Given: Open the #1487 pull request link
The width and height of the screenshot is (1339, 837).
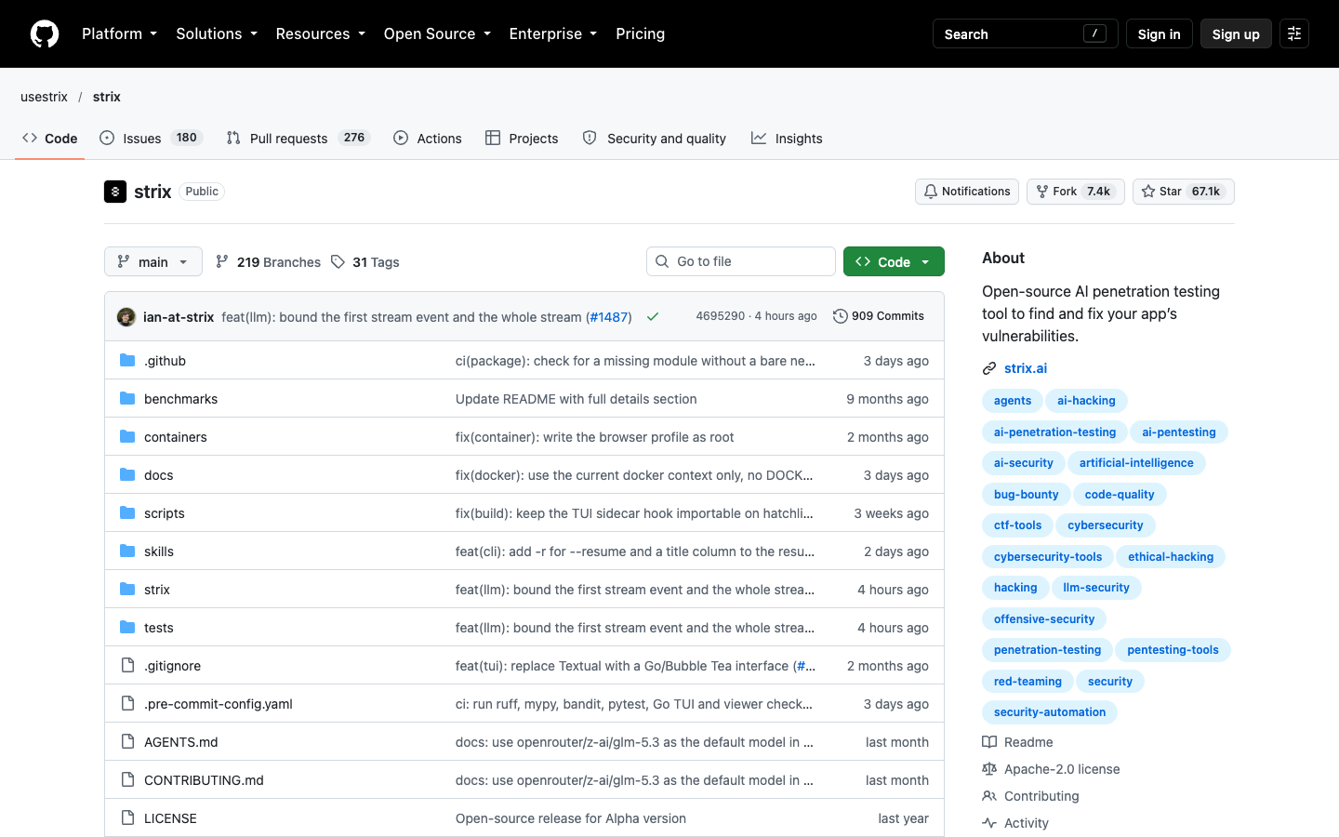Looking at the screenshot, I should (x=609, y=317).
